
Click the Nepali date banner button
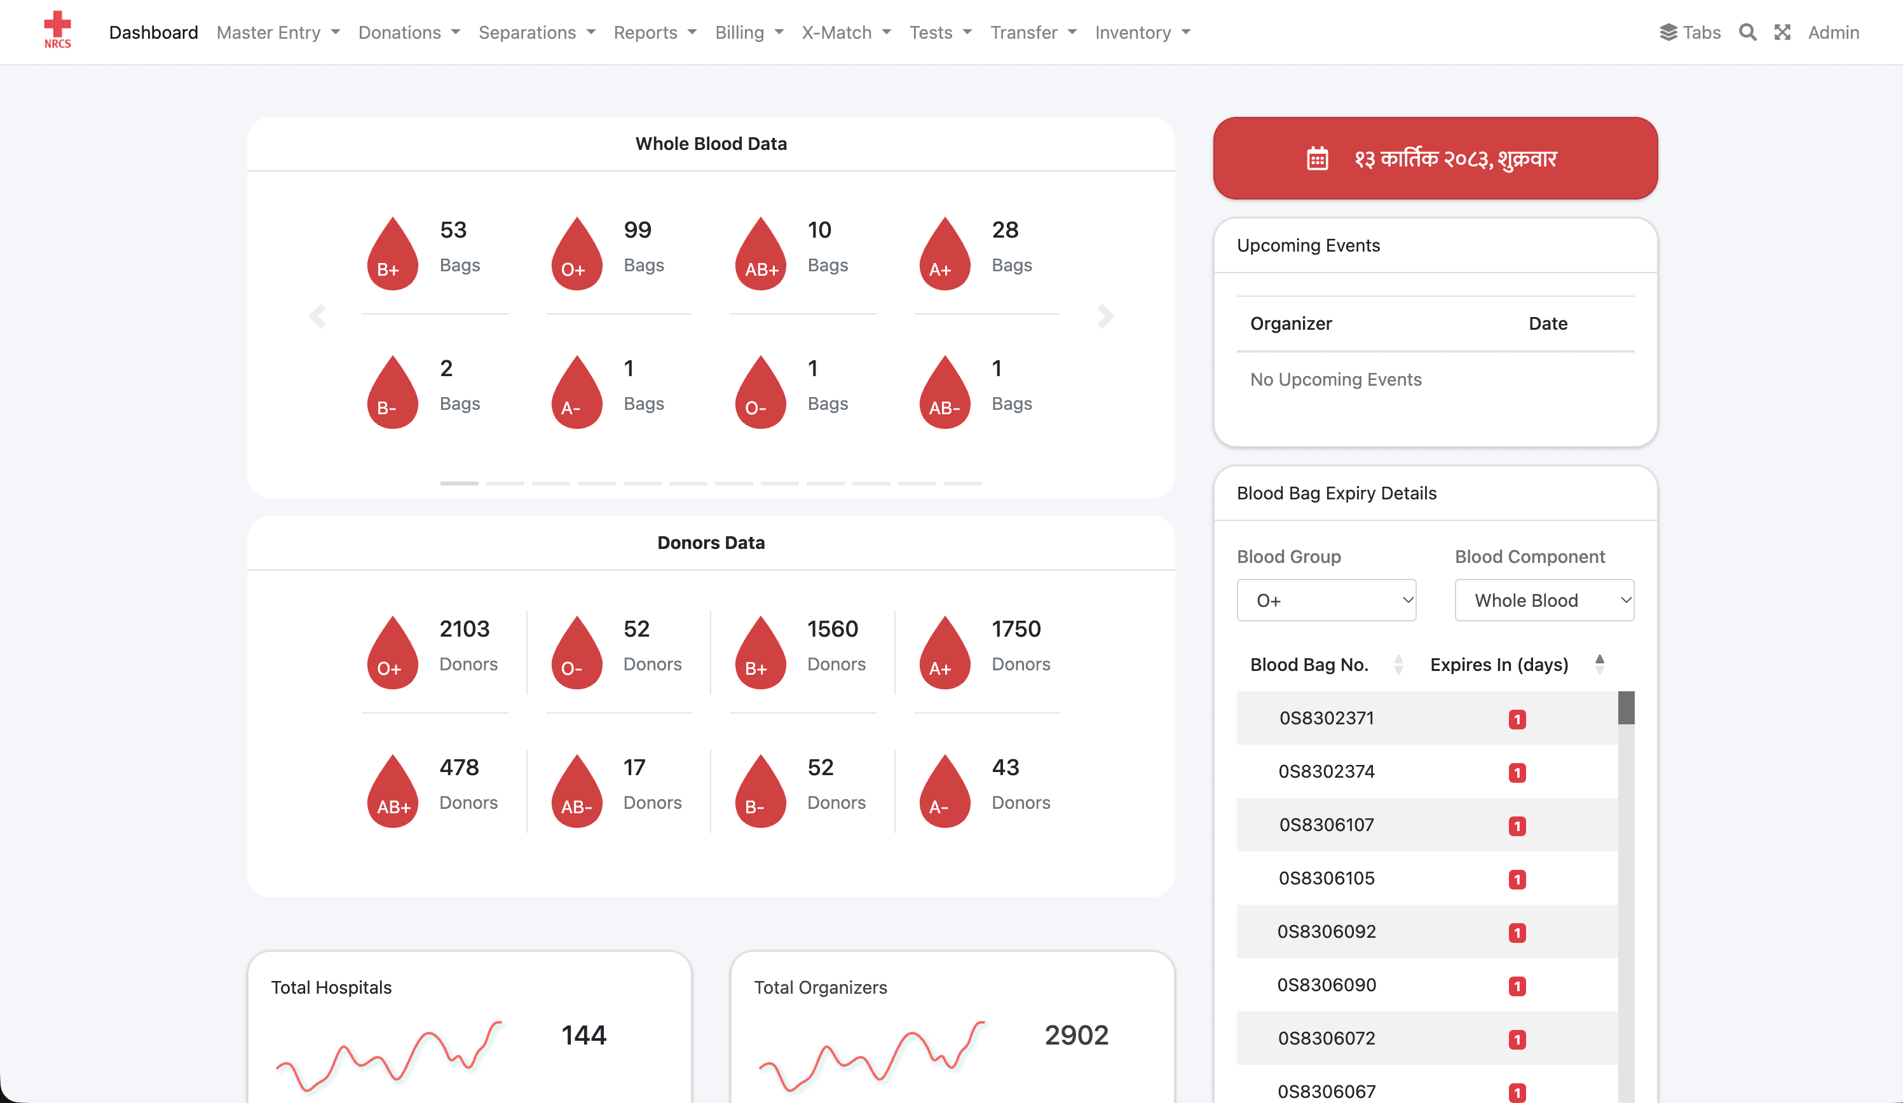click(x=1435, y=159)
